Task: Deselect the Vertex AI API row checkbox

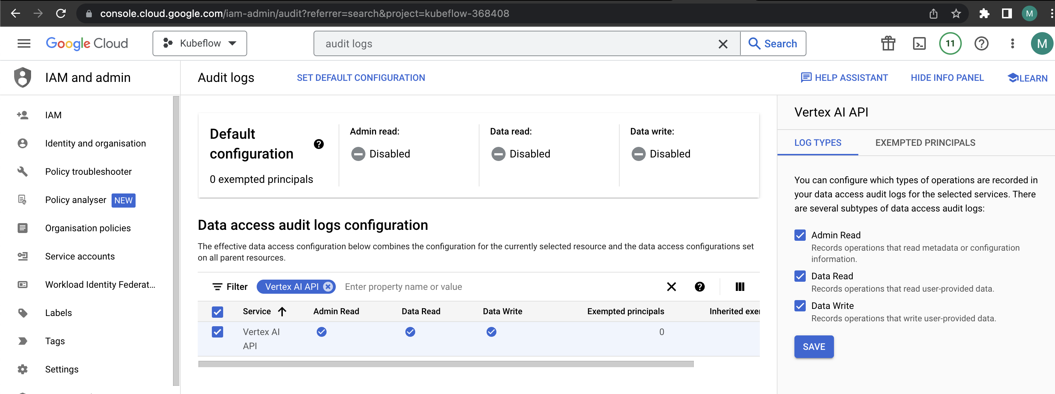Action: pos(217,332)
